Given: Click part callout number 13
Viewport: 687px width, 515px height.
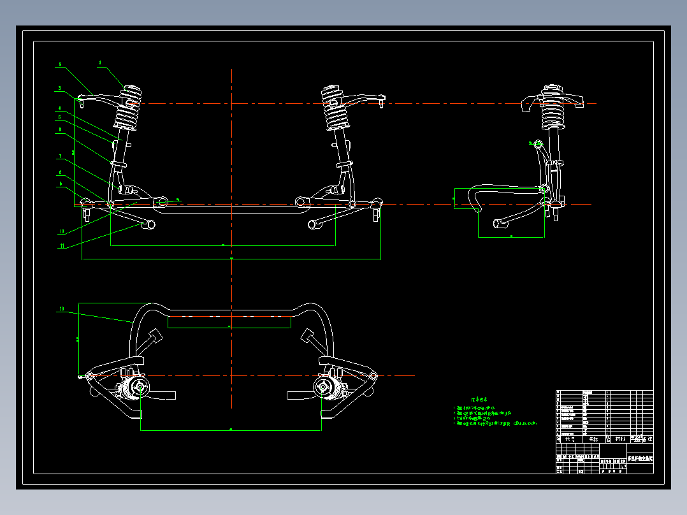Looking at the screenshot, I should point(62,309).
